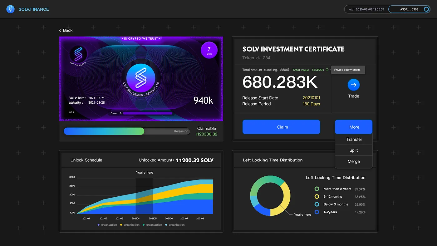Click the You're here label by the donut
437x246 pixels.
[302, 214]
